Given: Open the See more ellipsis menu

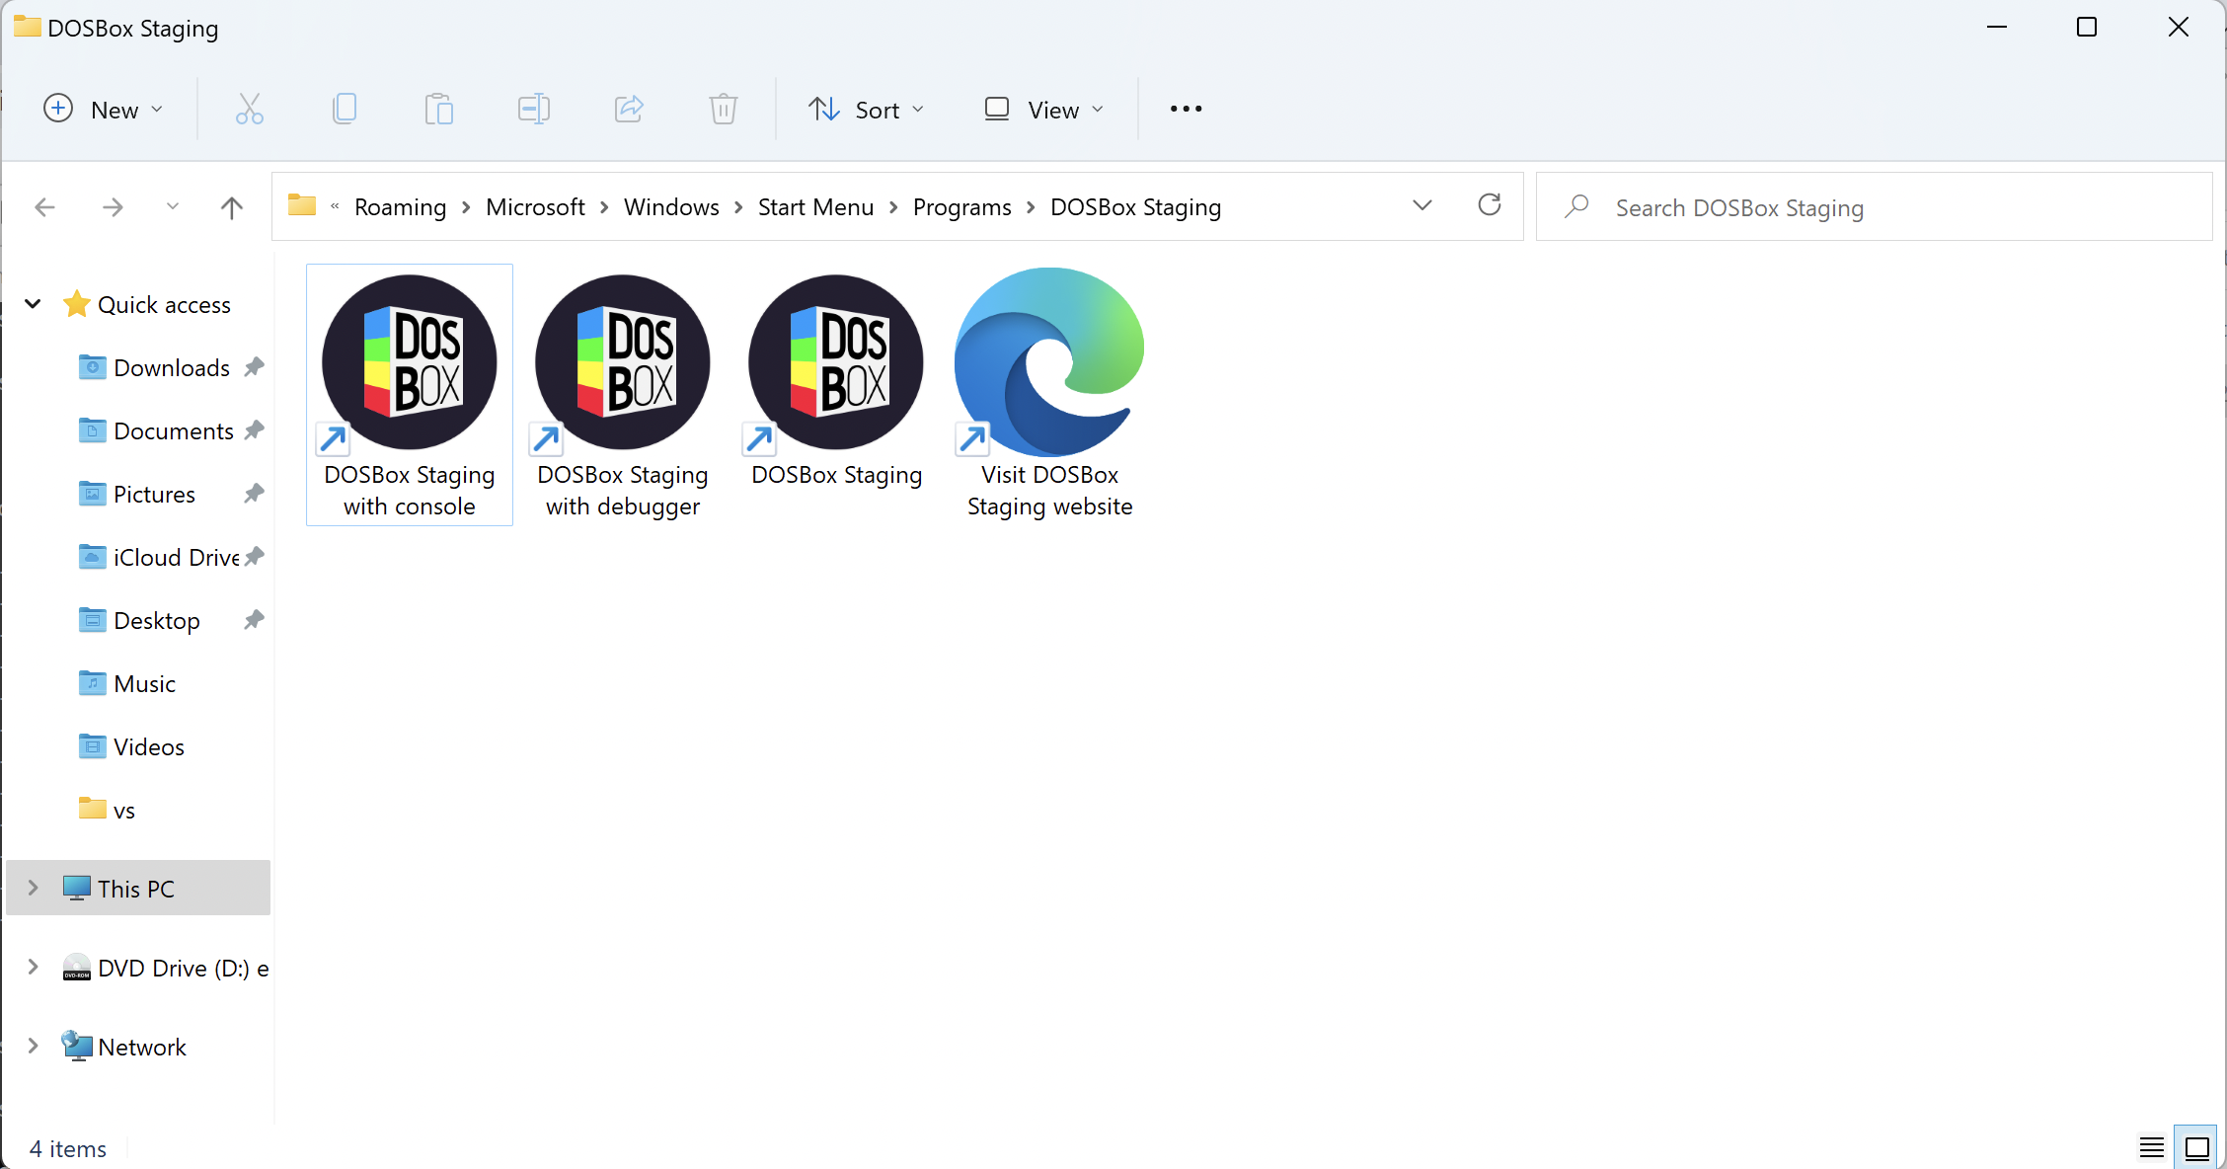Looking at the screenshot, I should [x=1186, y=109].
